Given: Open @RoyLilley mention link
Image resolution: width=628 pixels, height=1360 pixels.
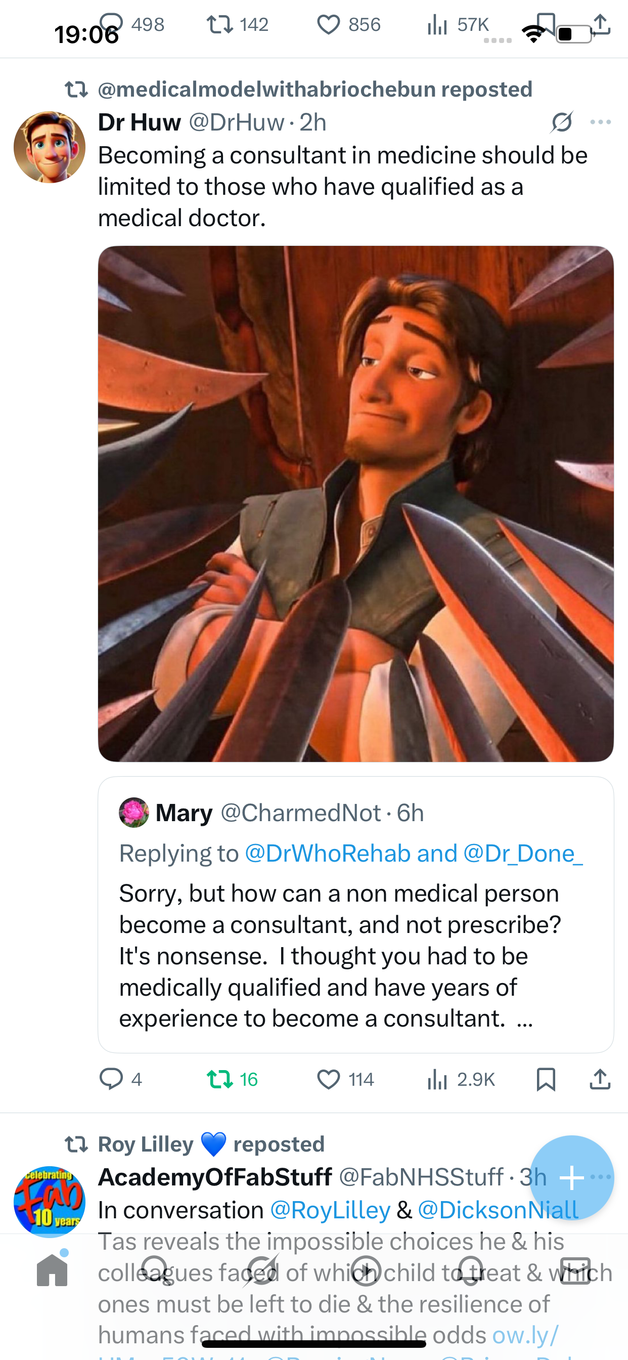Looking at the screenshot, I should 330,1210.
